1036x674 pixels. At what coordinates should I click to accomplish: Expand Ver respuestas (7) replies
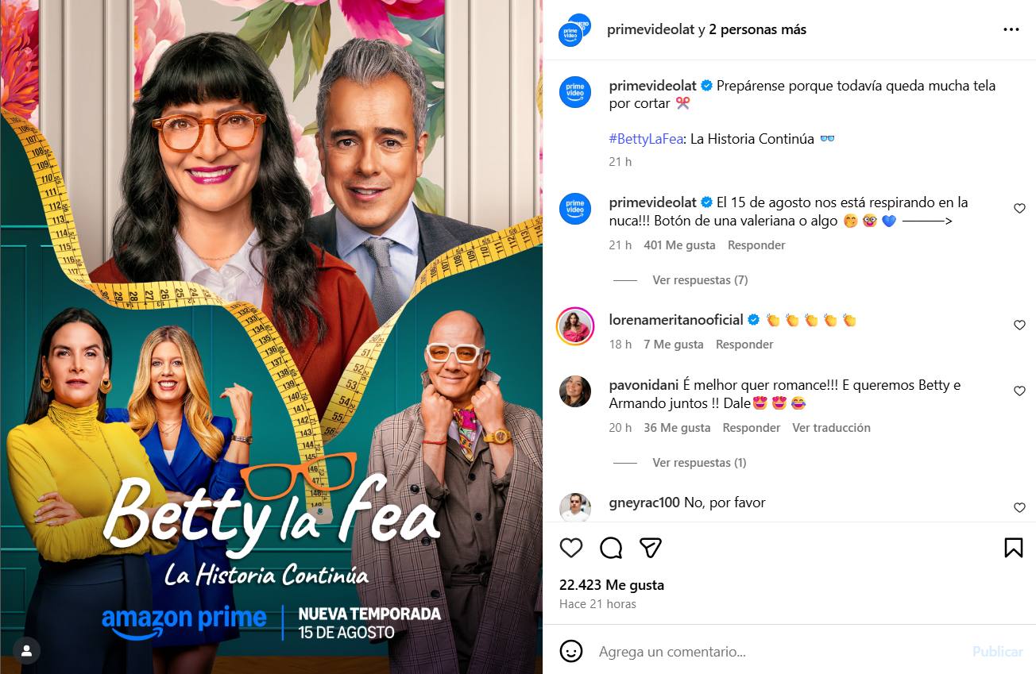tap(700, 280)
